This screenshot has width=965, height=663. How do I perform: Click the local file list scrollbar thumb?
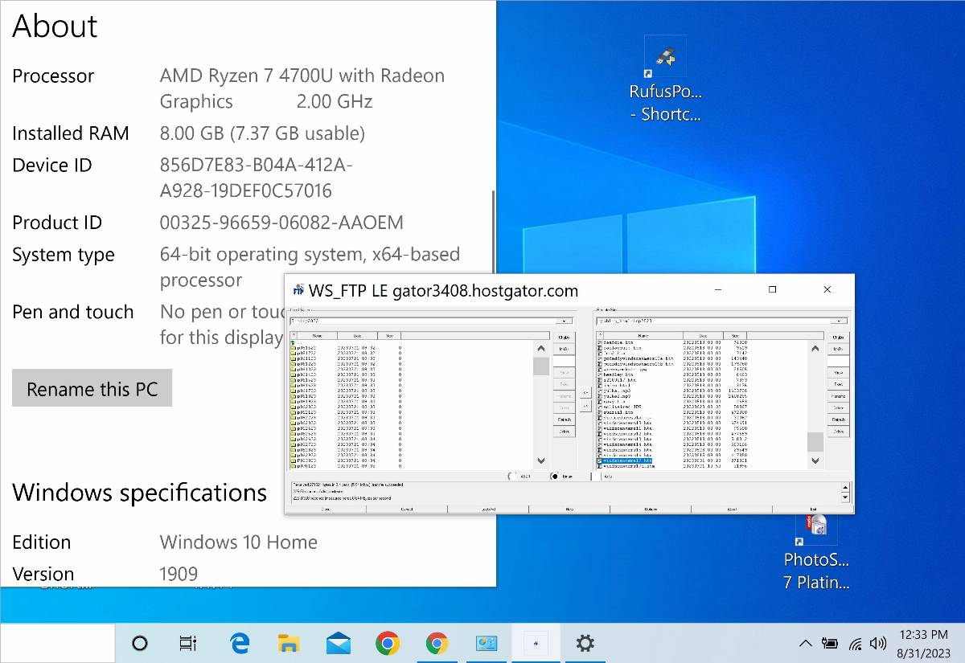click(x=541, y=366)
